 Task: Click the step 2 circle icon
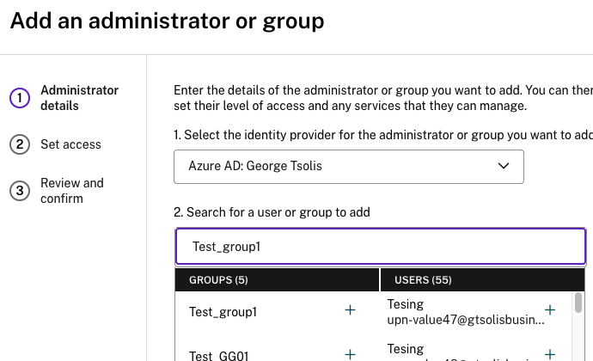(x=20, y=144)
